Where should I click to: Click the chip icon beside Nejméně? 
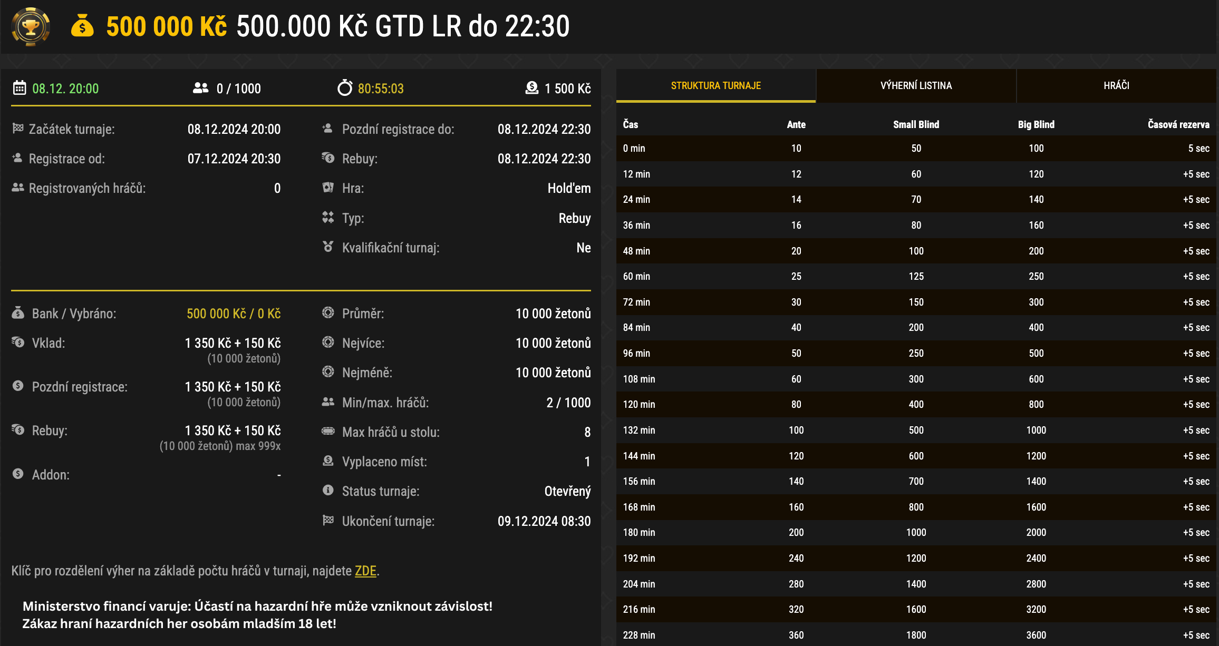[328, 371]
